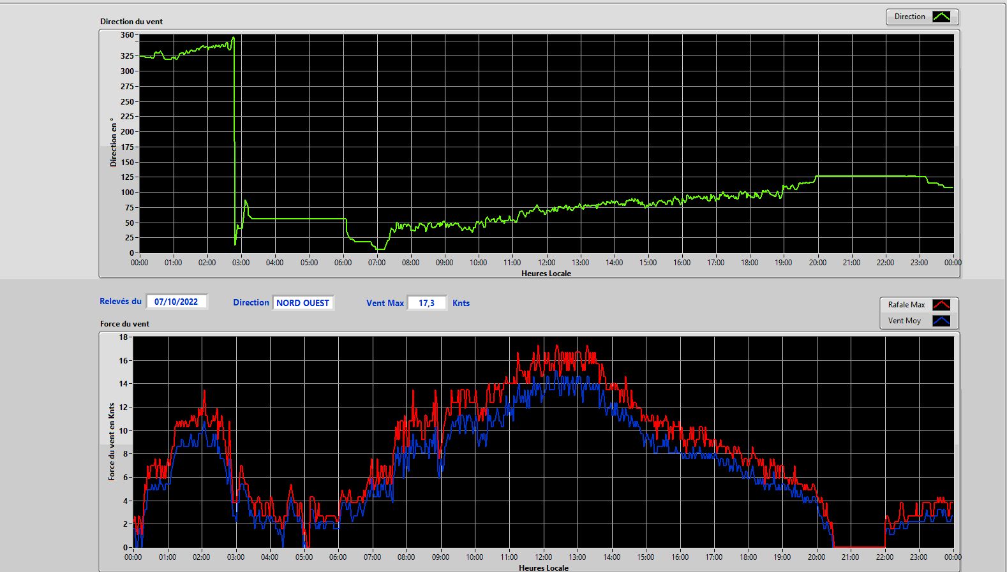Click the 'Direction en °' axis label

click(x=114, y=142)
